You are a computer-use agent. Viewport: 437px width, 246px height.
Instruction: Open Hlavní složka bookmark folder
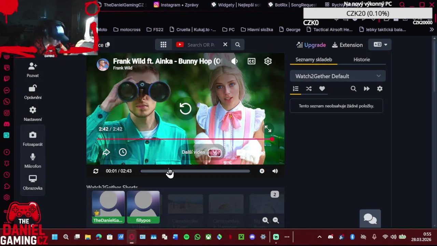(x=257, y=30)
